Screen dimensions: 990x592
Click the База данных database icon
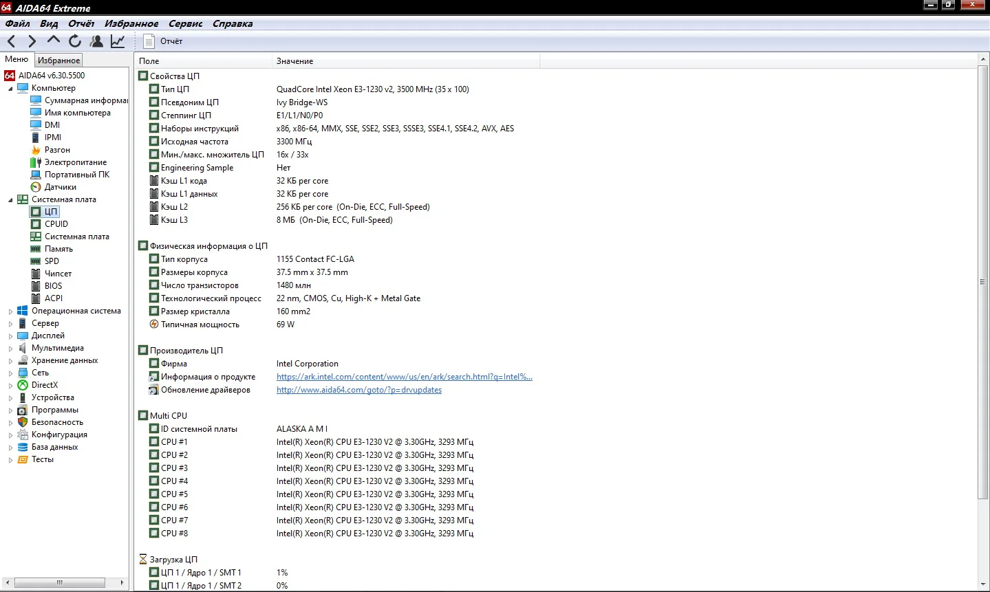[x=23, y=447]
